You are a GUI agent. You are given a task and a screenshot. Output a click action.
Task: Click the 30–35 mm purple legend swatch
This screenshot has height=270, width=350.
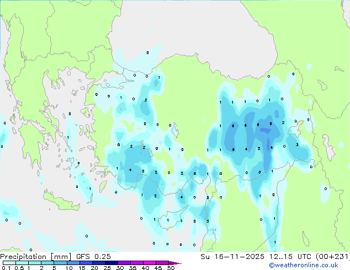124,263
